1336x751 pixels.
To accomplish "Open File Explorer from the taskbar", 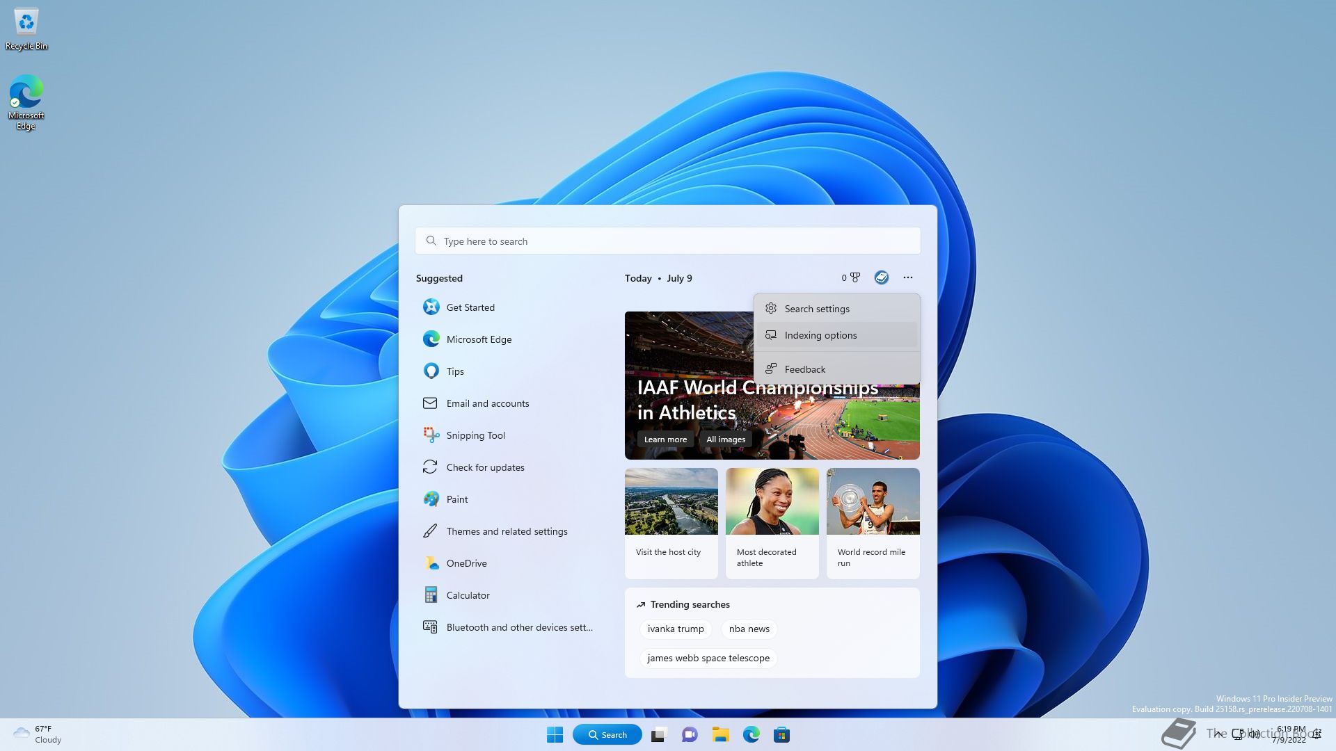I will pyautogui.click(x=720, y=734).
